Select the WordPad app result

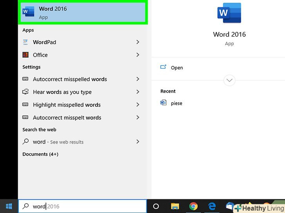coord(83,42)
